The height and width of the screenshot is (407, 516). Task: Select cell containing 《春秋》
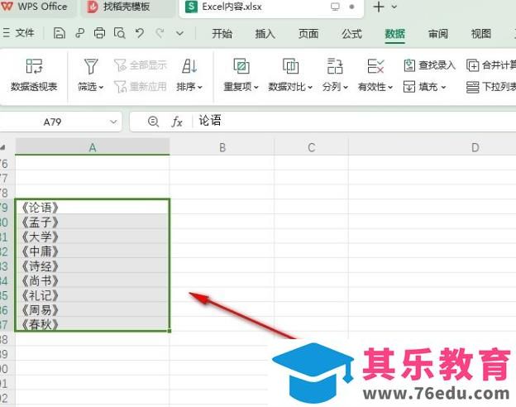pos(93,324)
